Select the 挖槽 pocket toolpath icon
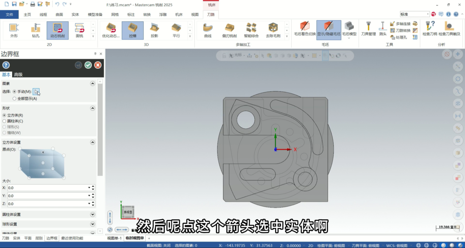Viewport: 465px width, 248px height. (133, 31)
